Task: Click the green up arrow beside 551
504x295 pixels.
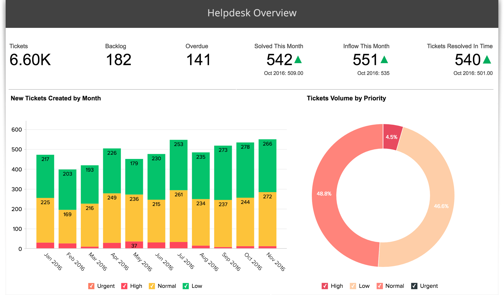Action: (x=384, y=60)
